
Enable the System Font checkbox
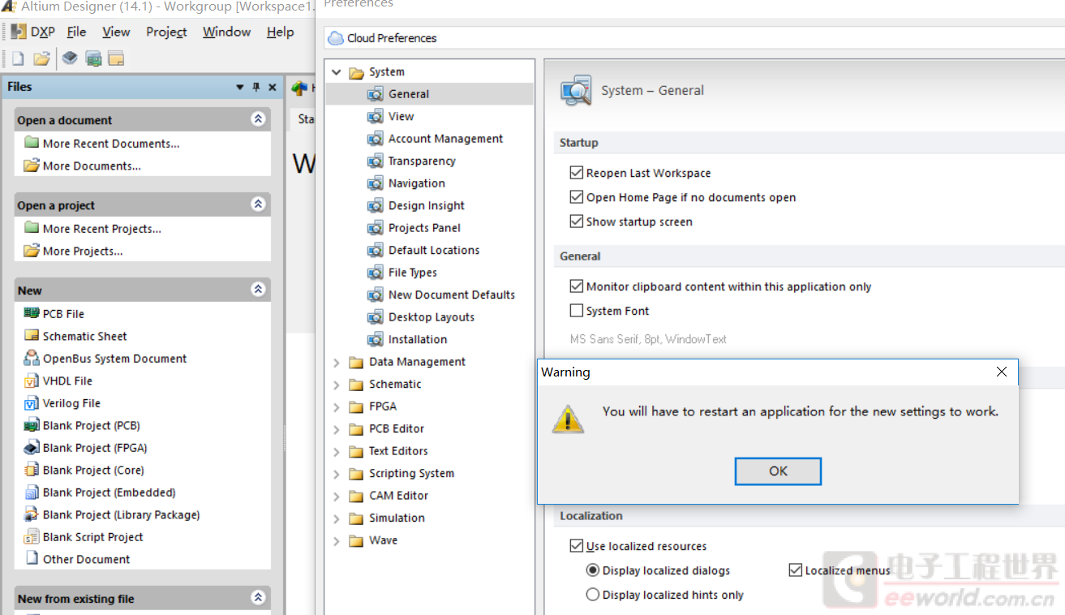tap(577, 311)
